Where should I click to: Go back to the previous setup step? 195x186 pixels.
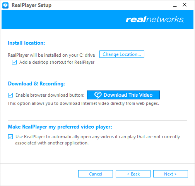point(133,174)
